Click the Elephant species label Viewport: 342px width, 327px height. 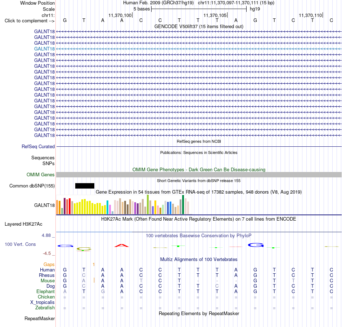click(45, 292)
